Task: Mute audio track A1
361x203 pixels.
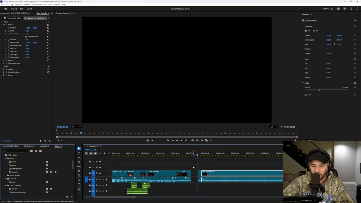Action: [x=100, y=179]
